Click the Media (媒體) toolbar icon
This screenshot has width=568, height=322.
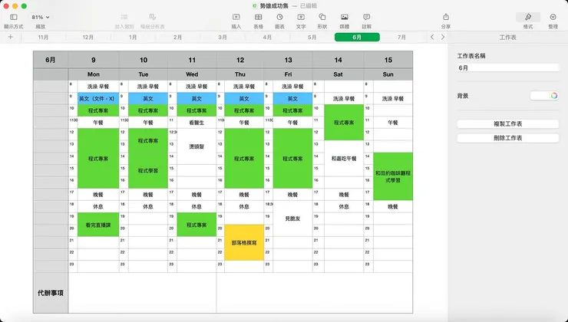(345, 17)
